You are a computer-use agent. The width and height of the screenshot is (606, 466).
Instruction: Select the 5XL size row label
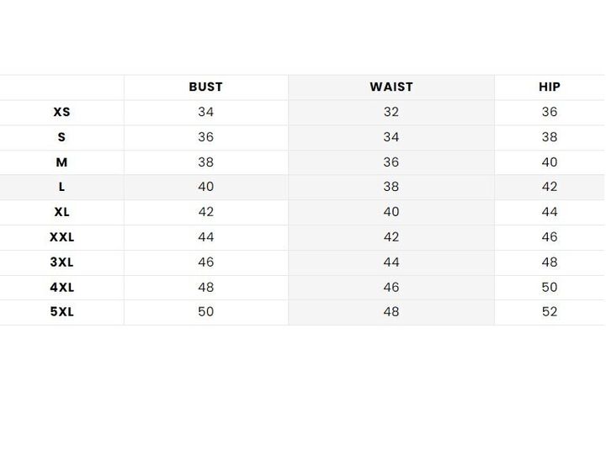[x=61, y=312]
